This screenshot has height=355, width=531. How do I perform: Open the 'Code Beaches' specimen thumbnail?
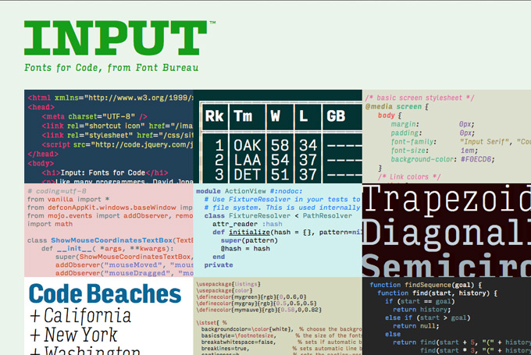pyautogui.click(x=109, y=316)
